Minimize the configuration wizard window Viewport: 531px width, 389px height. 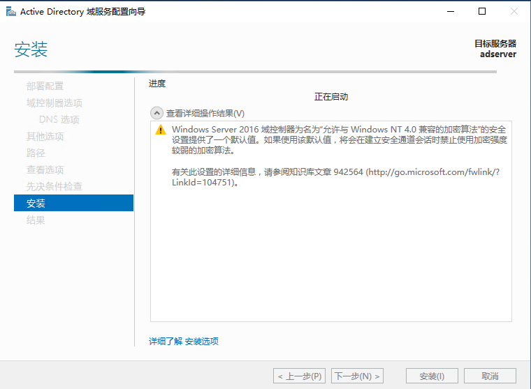[x=449, y=11]
